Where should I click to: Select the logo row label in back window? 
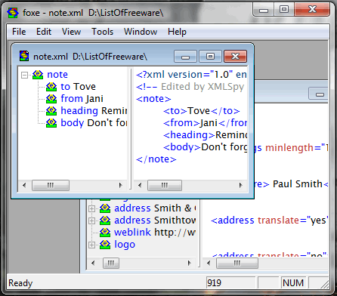coord(125,245)
